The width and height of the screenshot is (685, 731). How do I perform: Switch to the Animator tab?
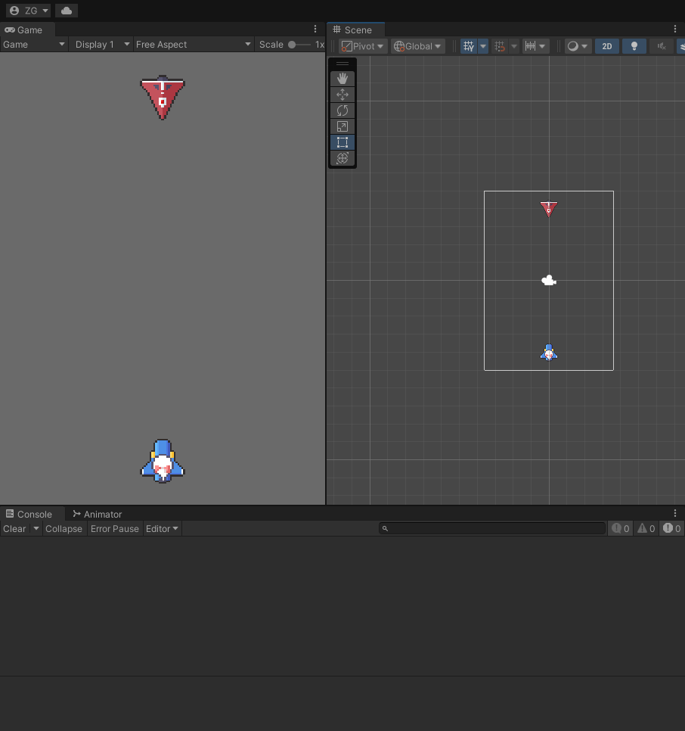pyautogui.click(x=98, y=515)
